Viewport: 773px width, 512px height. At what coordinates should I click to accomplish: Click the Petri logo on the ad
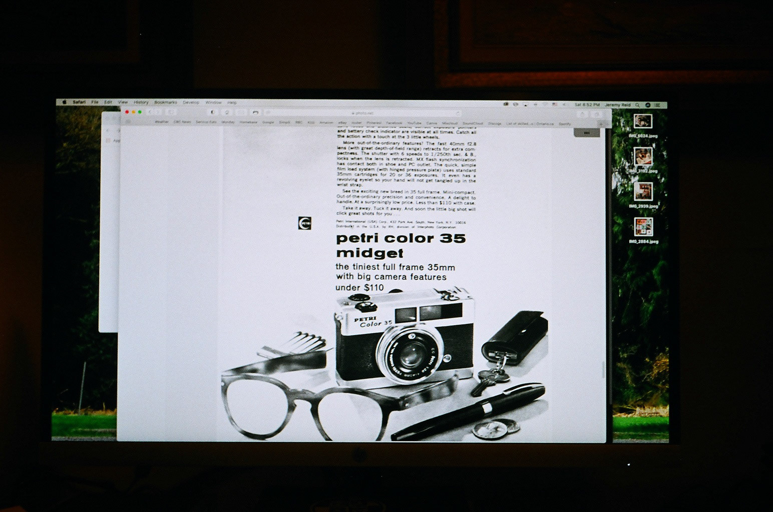tap(304, 223)
